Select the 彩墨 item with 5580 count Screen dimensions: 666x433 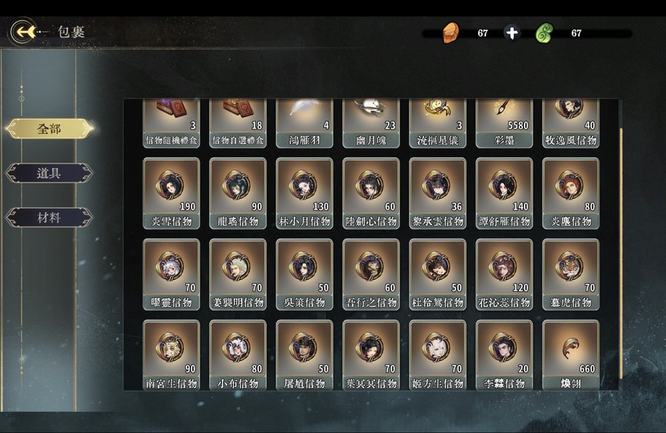click(x=504, y=124)
